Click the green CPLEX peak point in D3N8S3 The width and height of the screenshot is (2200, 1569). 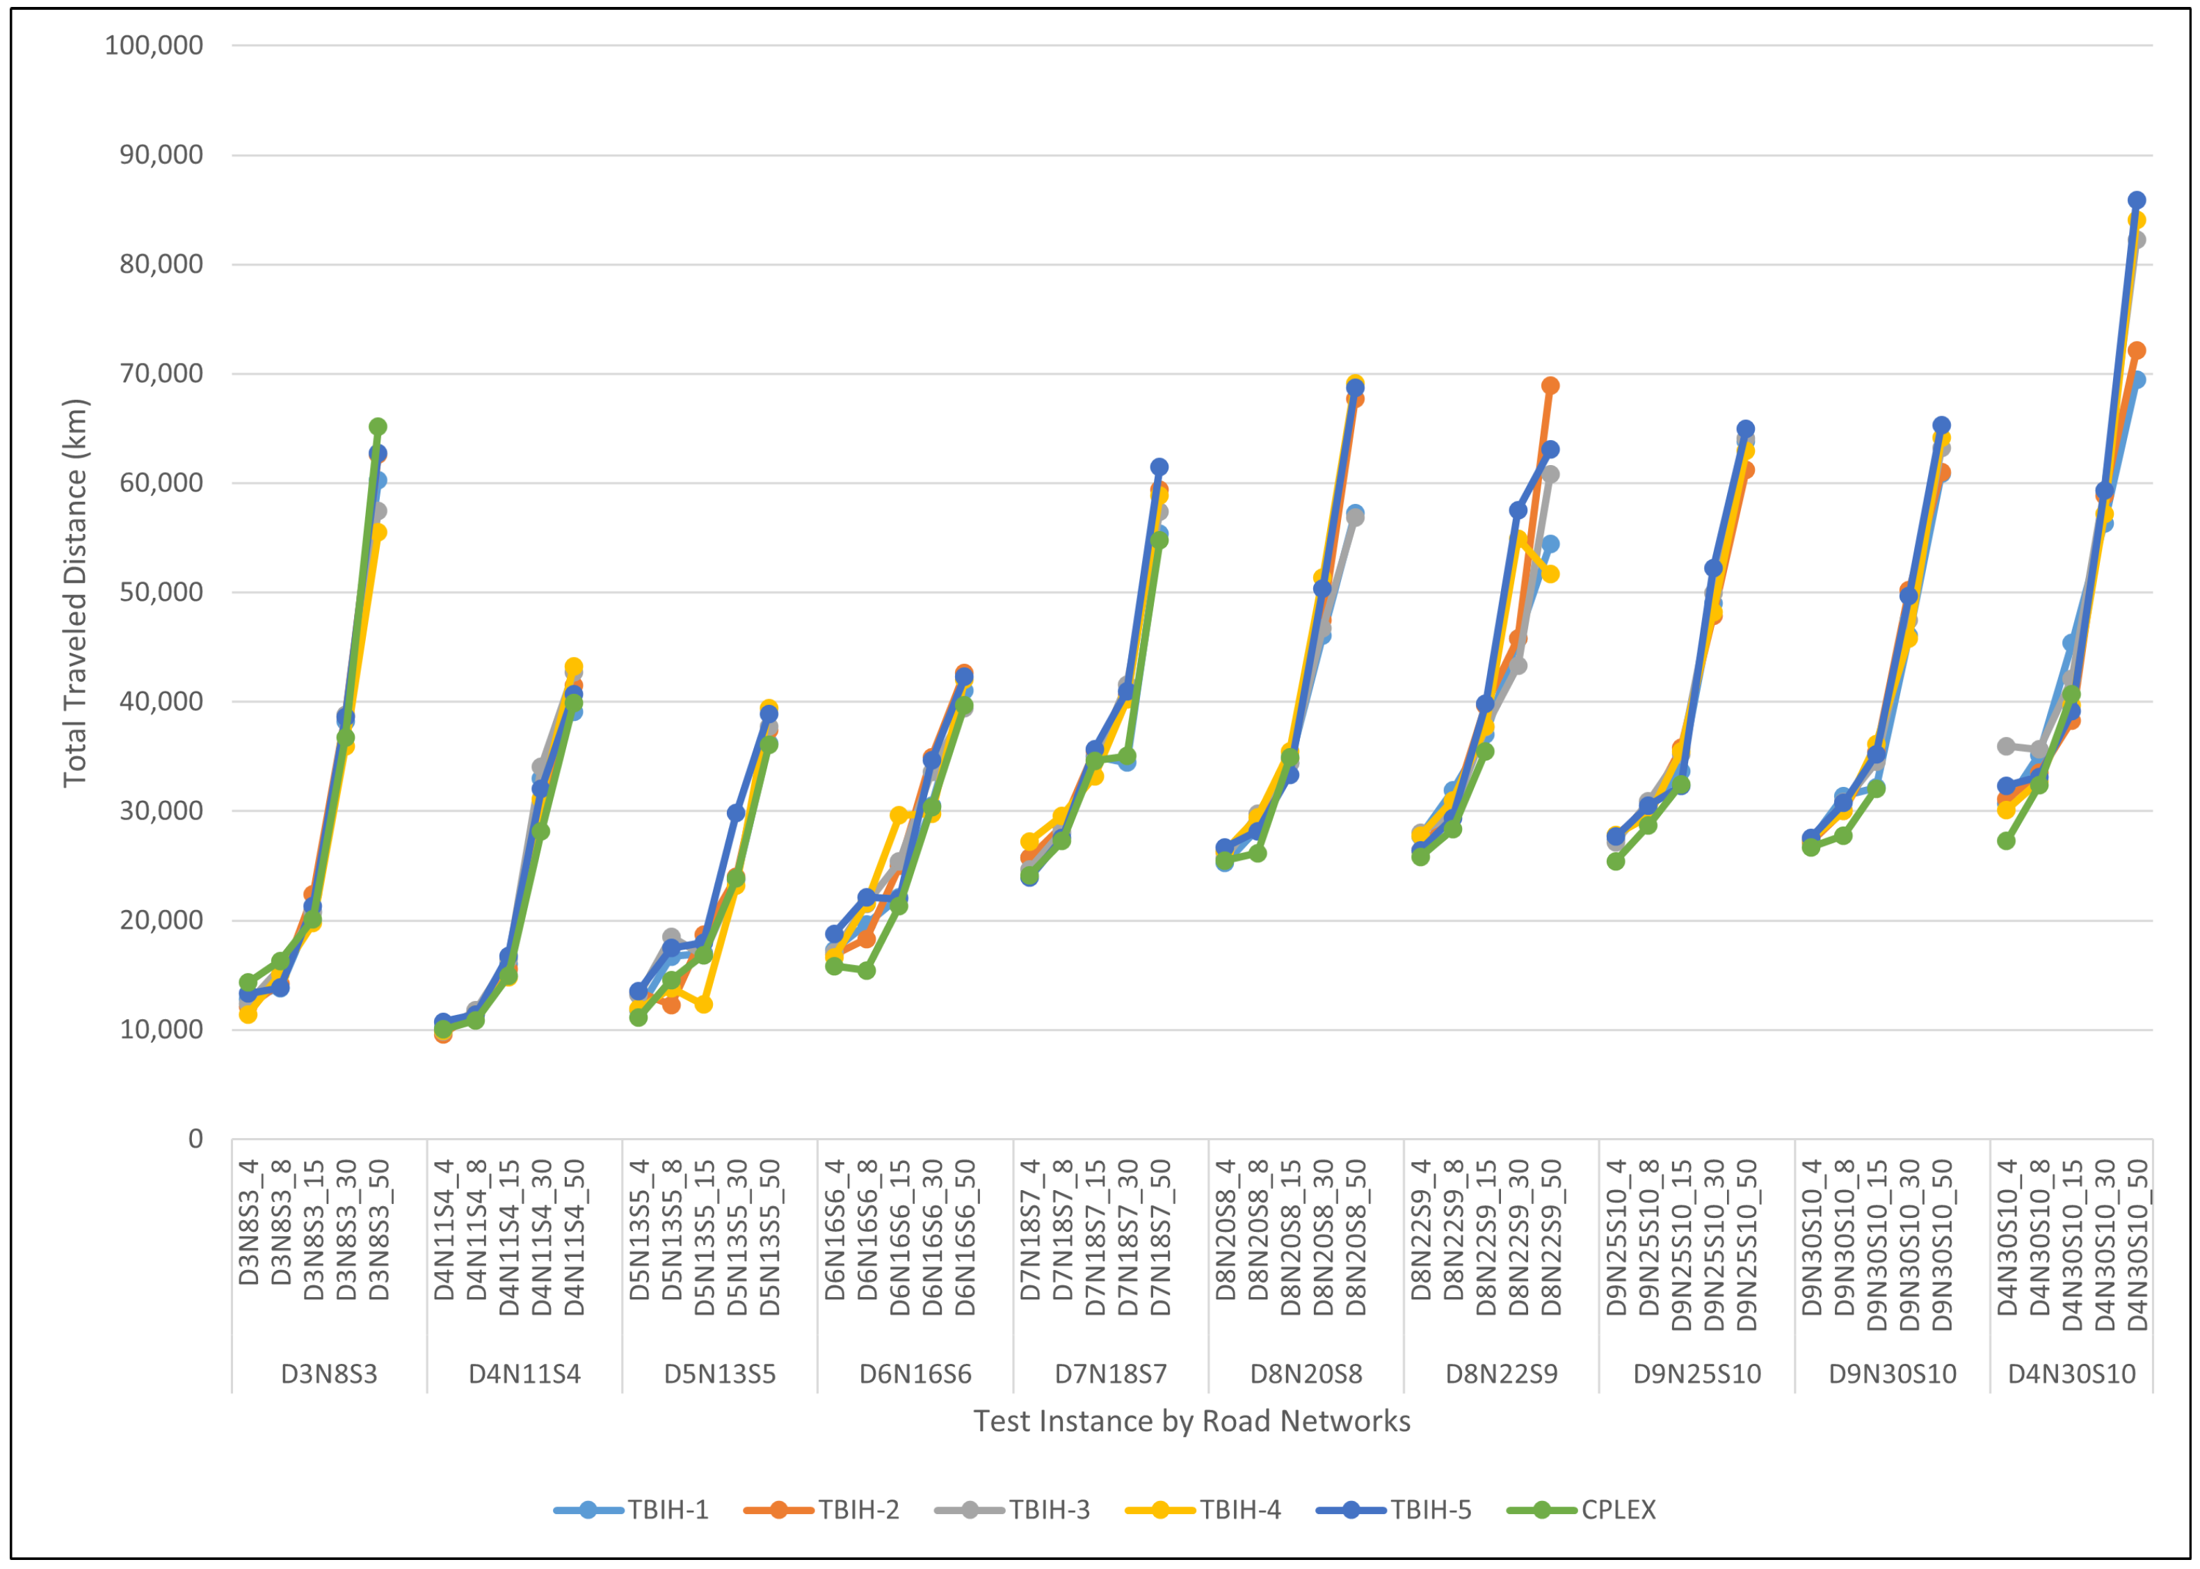coord(378,427)
